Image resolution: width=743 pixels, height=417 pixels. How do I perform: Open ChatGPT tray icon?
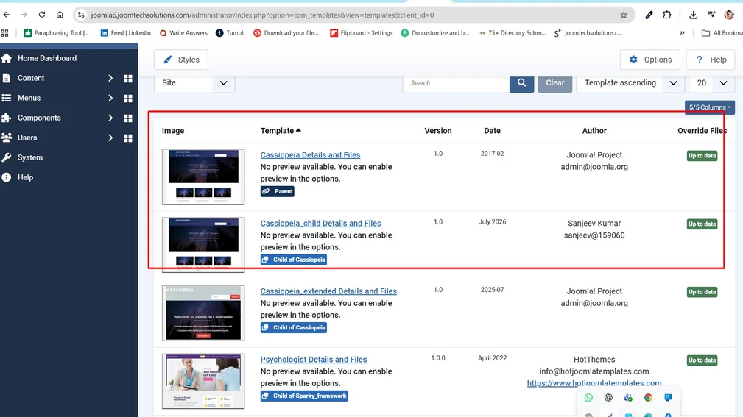[608, 398]
